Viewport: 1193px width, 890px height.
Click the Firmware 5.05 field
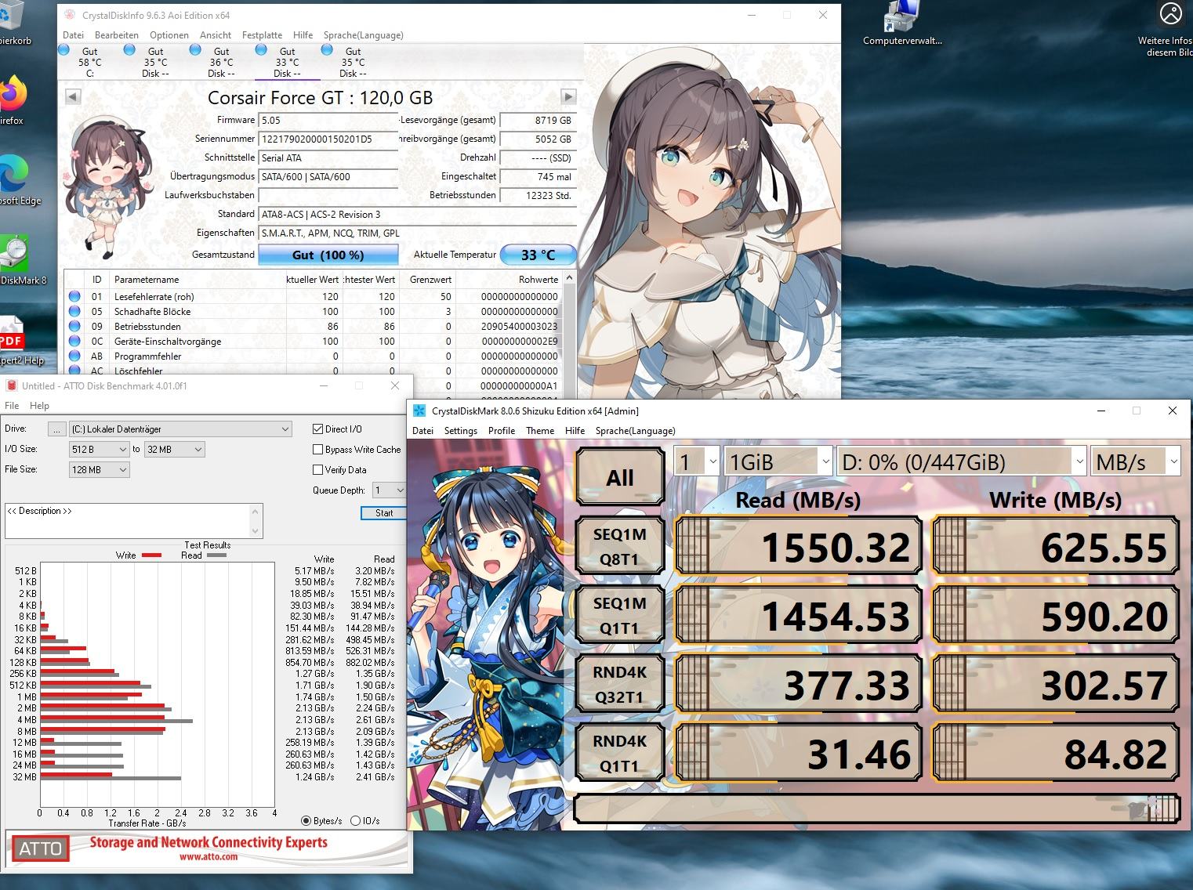pos(328,120)
